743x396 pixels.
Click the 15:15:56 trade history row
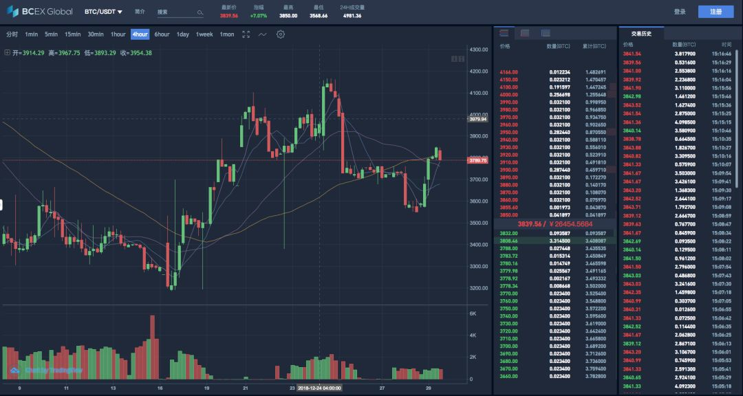click(x=677, y=88)
